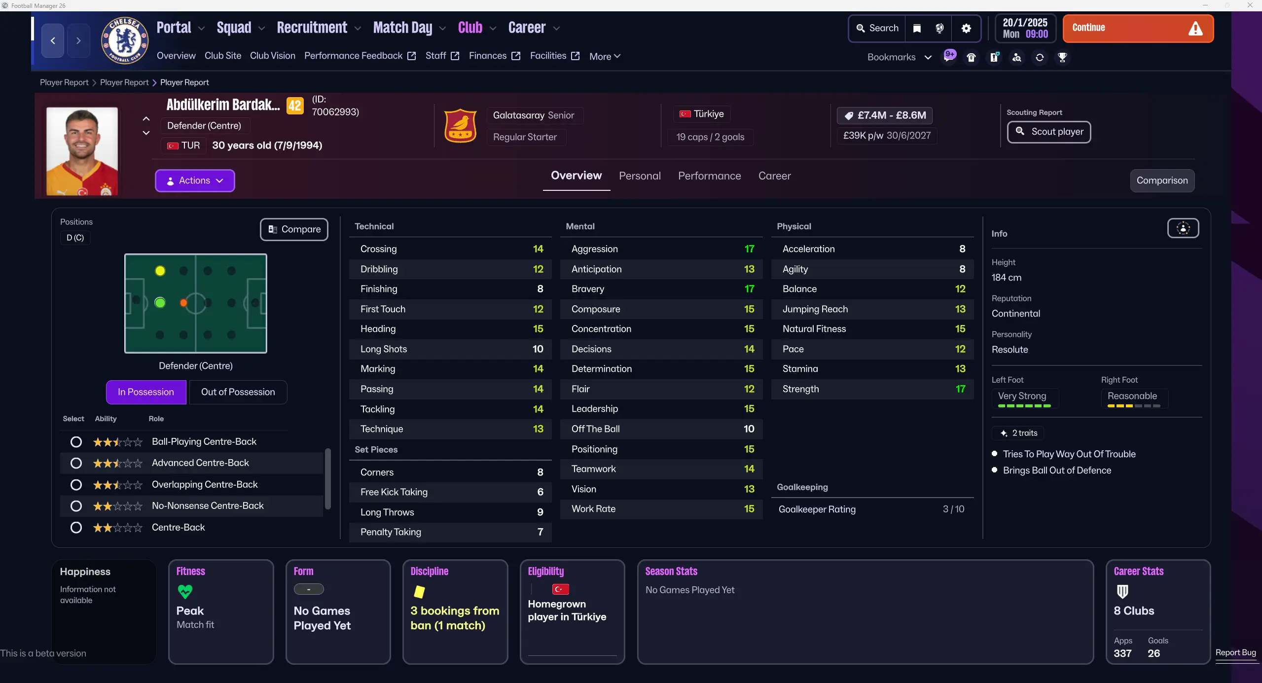The image size is (1262, 683).
Task: Click the trophy competitions icon
Action: tap(1062, 58)
